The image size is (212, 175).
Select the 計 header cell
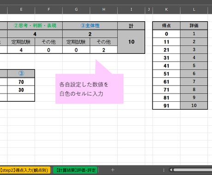(x=131, y=26)
